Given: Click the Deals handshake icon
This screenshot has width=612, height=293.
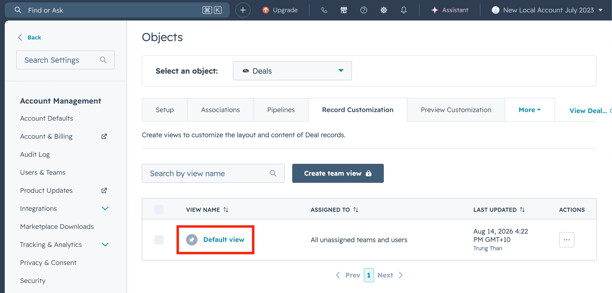Looking at the screenshot, I should (x=246, y=71).
